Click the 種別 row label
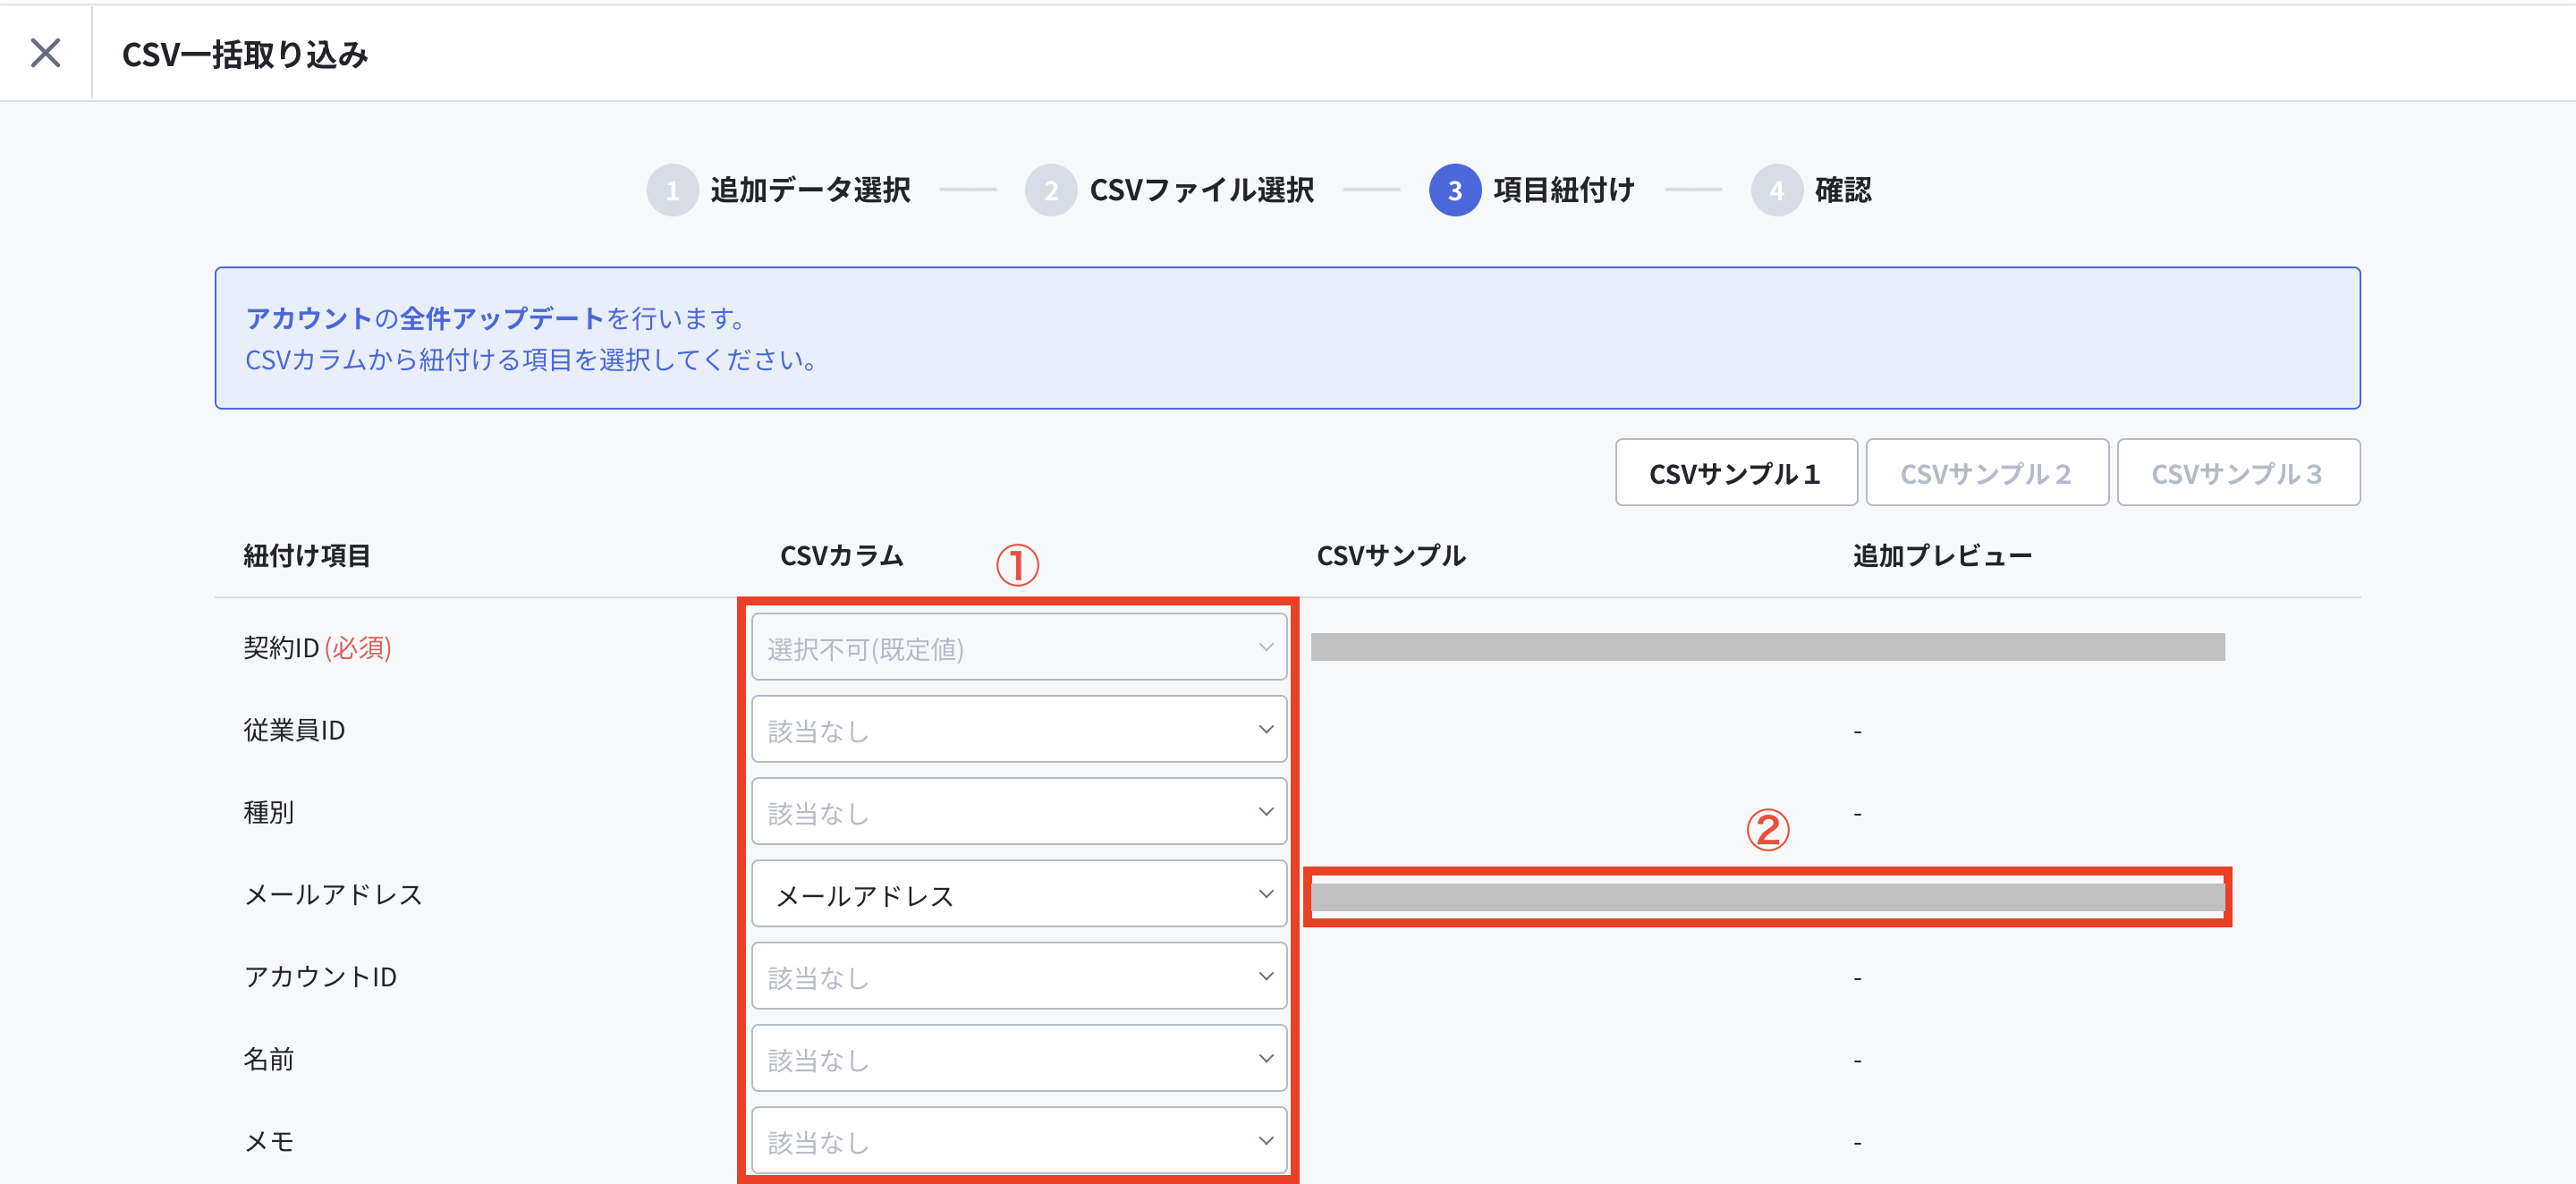 pyautogui.click(x=269, y=812)
